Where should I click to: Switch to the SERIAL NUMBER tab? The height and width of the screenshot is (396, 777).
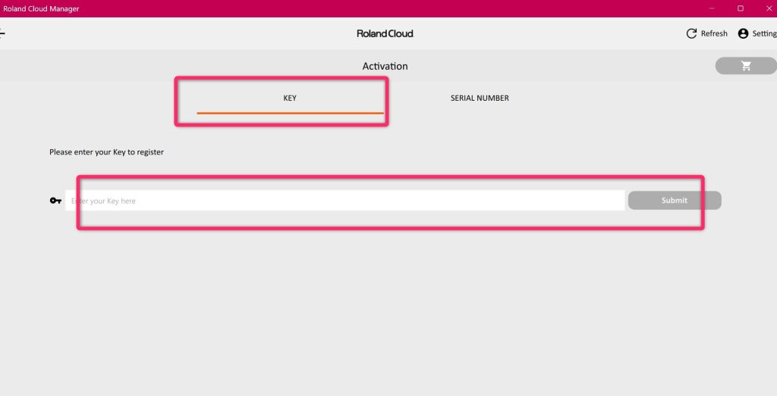point(480,98)
